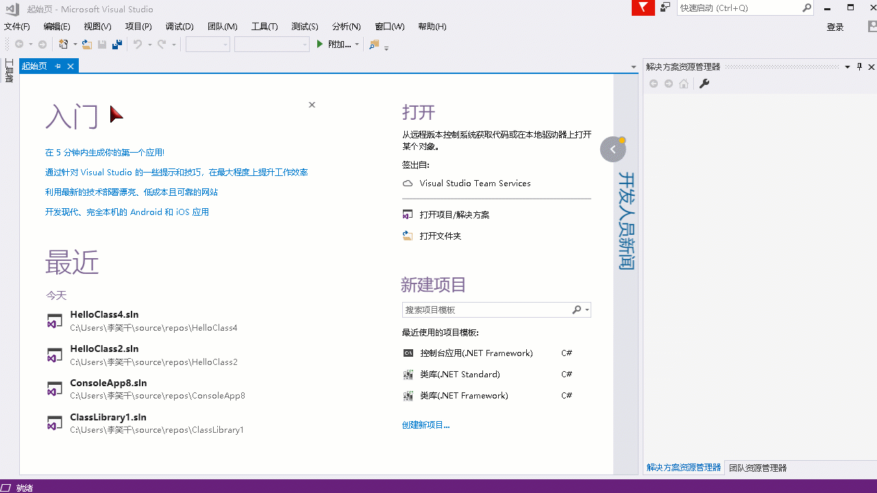877x493 pixels.
Task: Open the Undo history dropdown arrow
Action: [149, 45]
